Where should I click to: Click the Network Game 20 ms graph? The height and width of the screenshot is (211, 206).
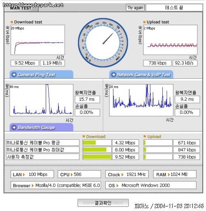pyautogui.click(x=141, y=100)
